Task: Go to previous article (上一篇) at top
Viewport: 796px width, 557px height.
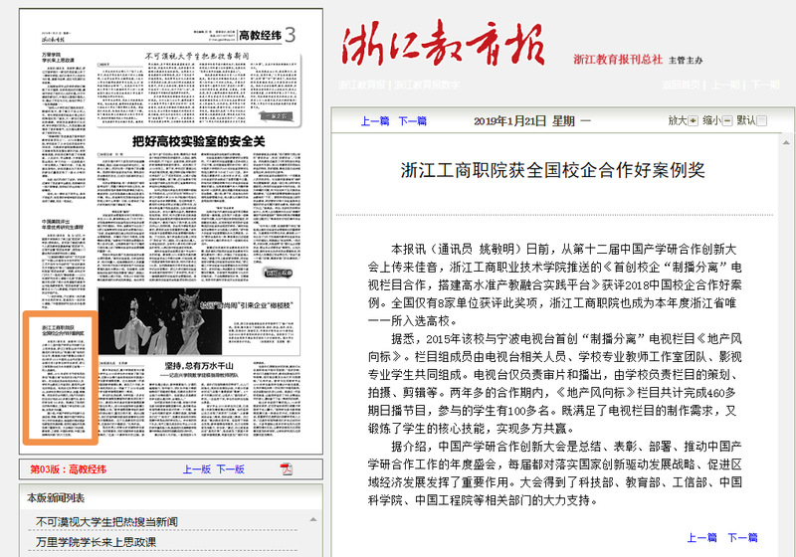Action: (x=375, y=120)
